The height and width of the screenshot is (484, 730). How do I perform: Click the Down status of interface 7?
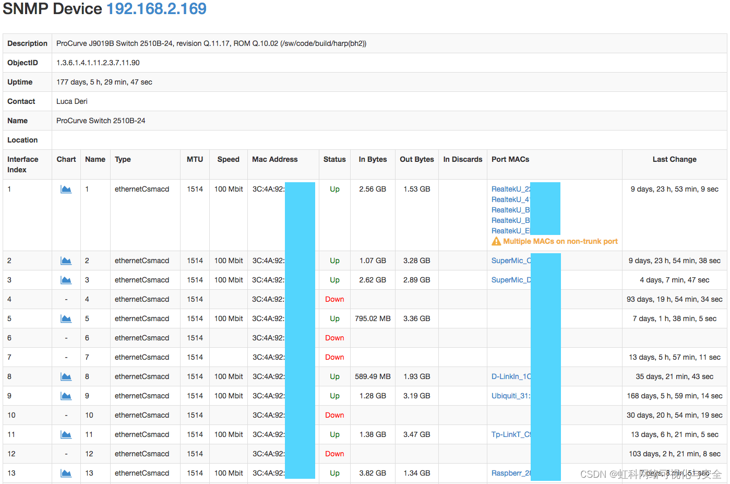[x=334, y=357]
